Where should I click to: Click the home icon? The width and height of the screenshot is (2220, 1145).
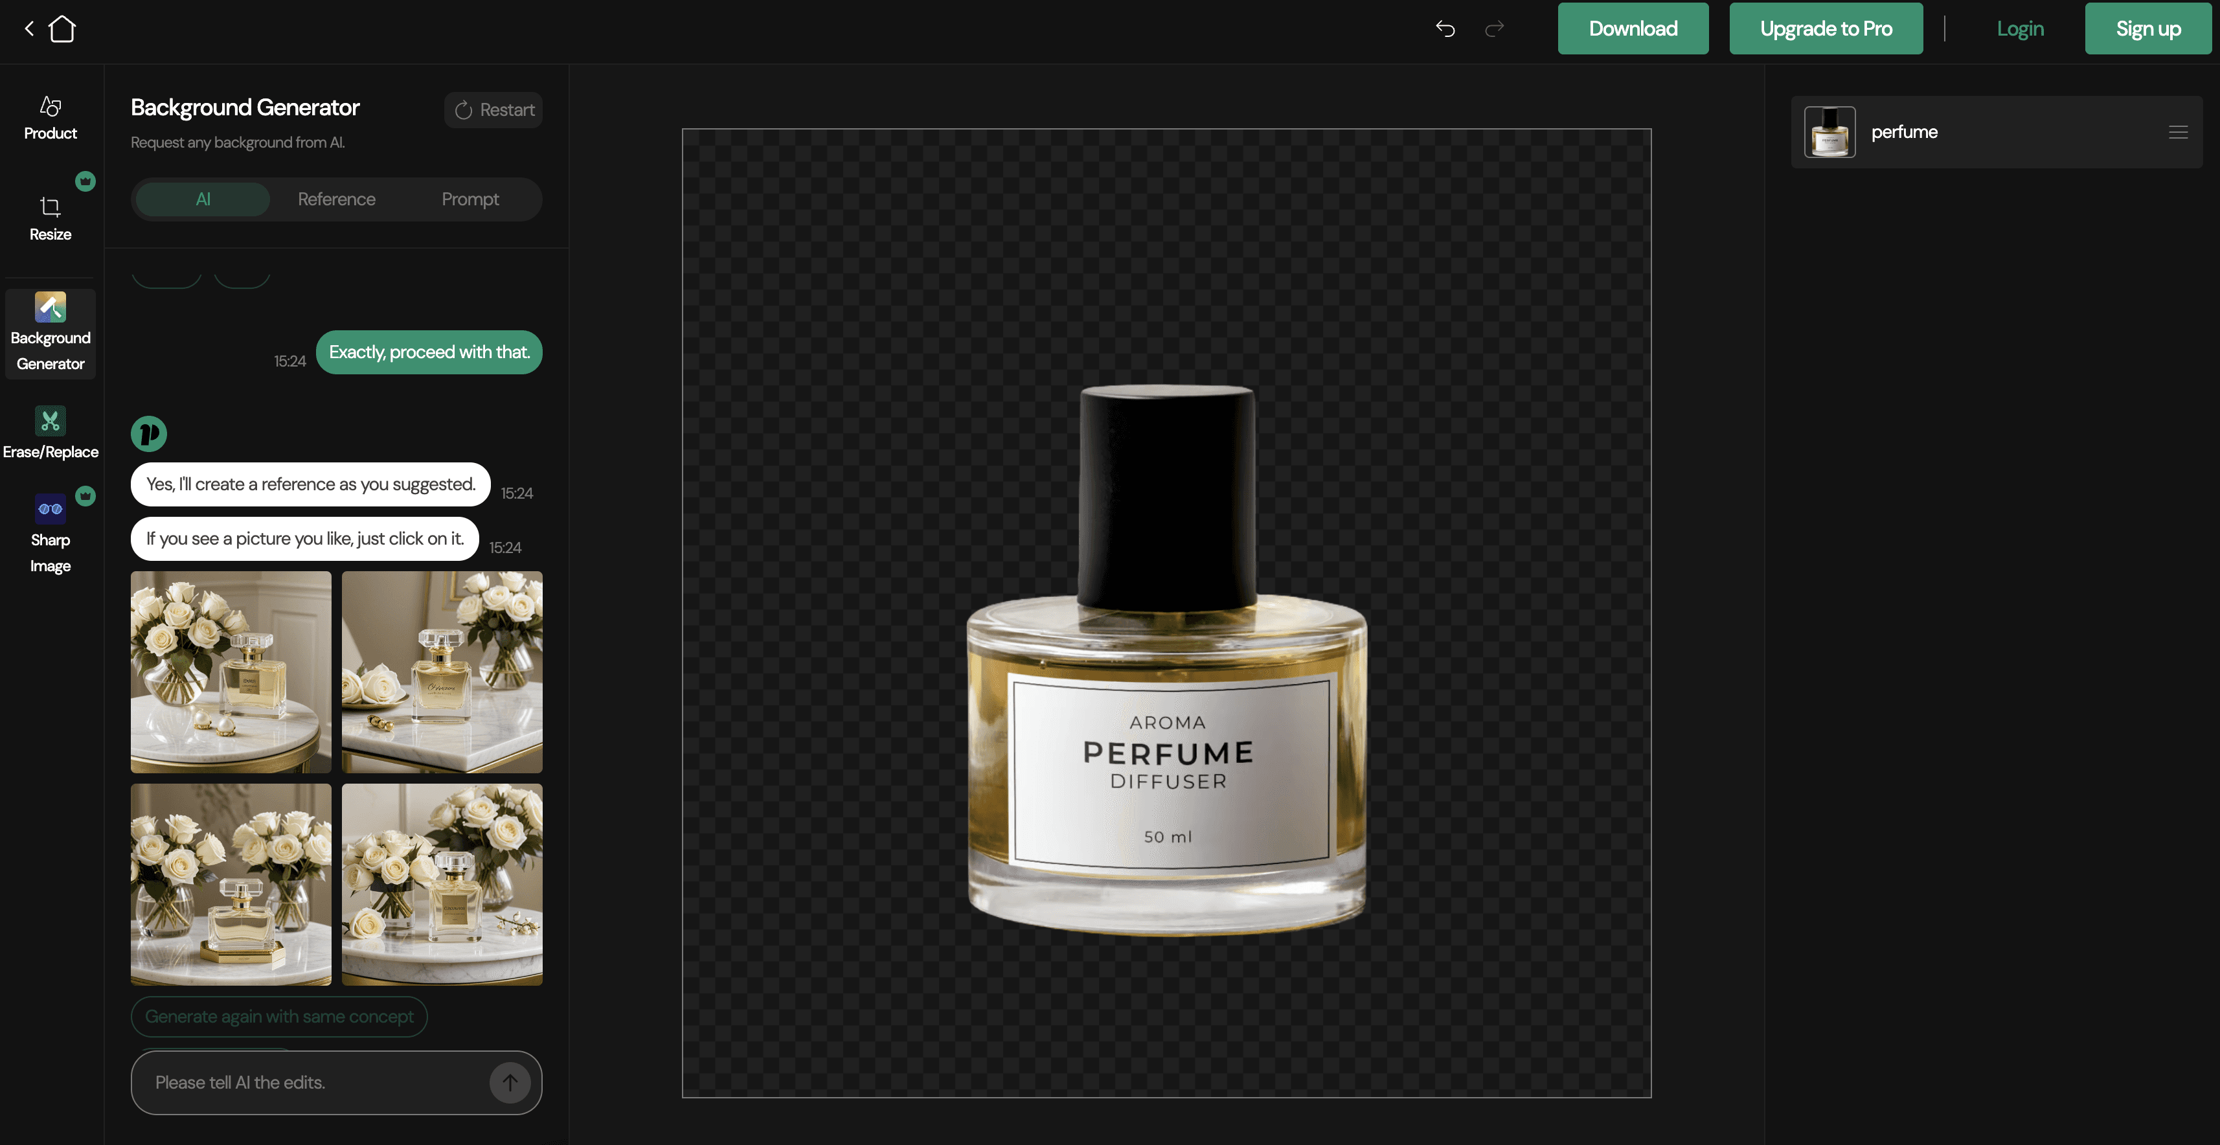coord(62,28)
